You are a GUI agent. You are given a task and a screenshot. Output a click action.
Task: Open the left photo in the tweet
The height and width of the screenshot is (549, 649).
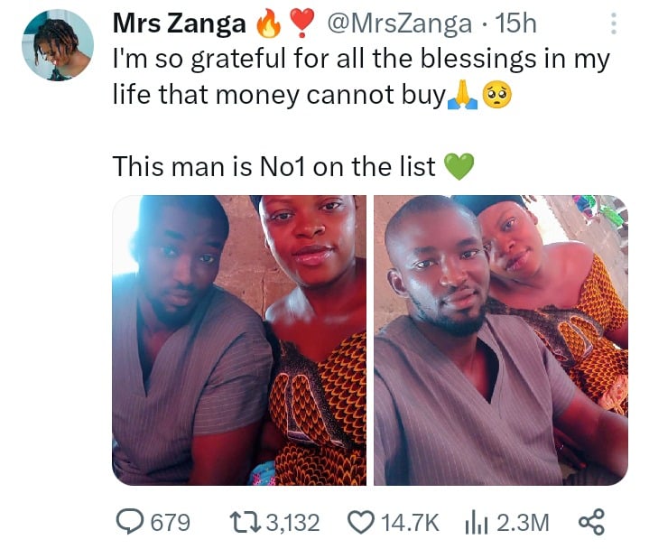coord(239,340)
